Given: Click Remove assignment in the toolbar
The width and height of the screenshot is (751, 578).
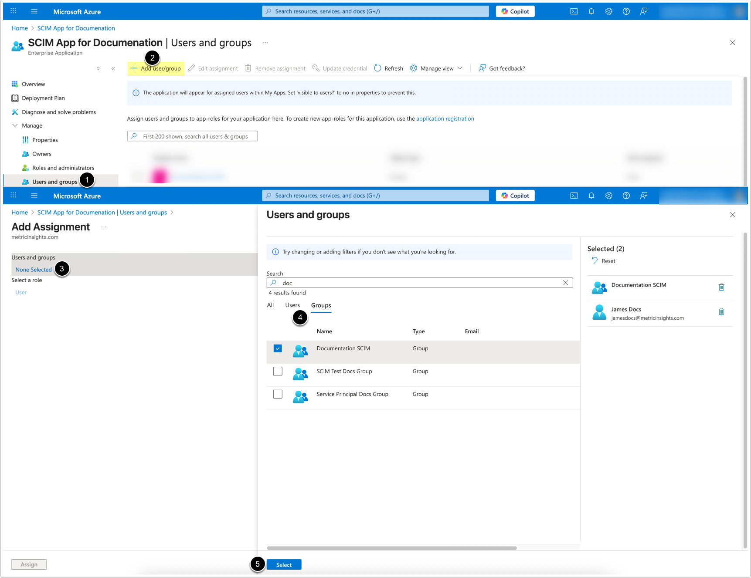Looking at the screenshot, I should click(275, 68).
